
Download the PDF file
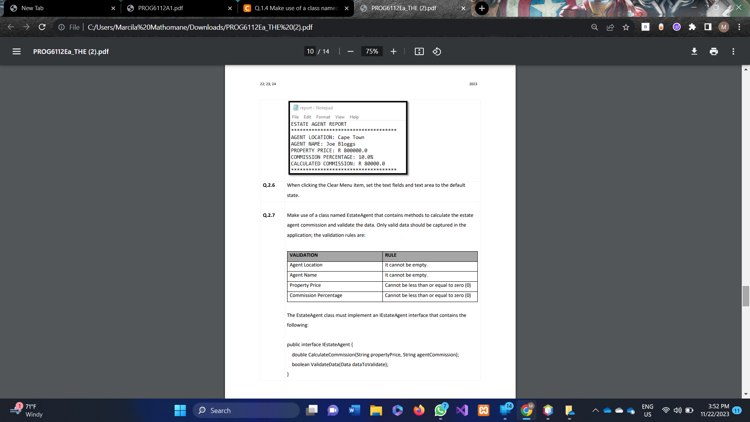[x=694, y=52]
